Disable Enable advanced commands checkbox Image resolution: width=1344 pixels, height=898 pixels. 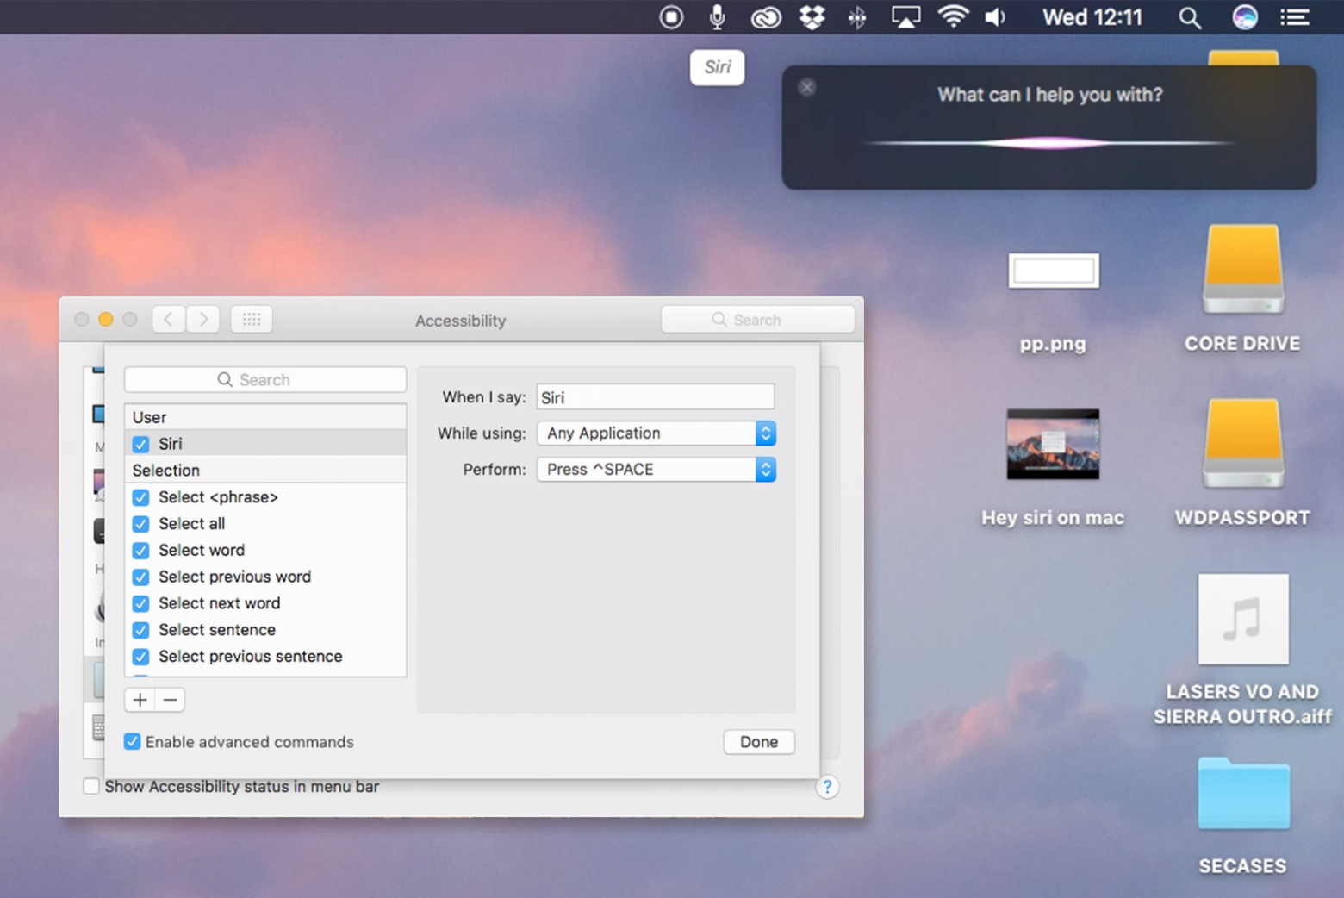133,742
